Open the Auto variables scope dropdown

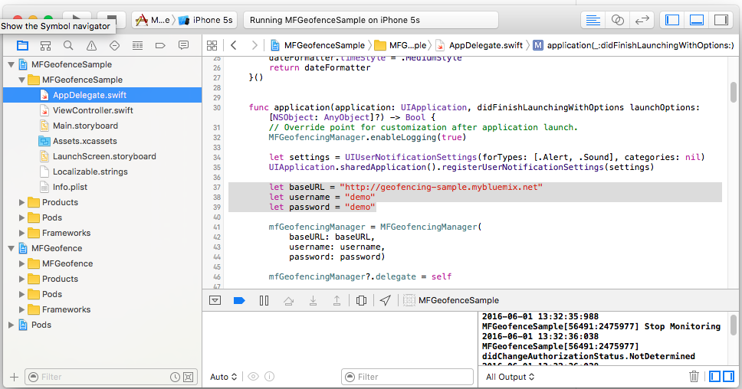223,377
